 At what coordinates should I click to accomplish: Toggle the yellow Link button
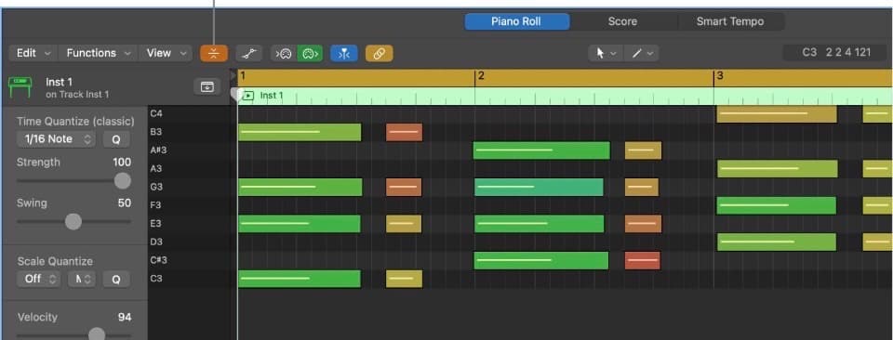click(379, 54)
